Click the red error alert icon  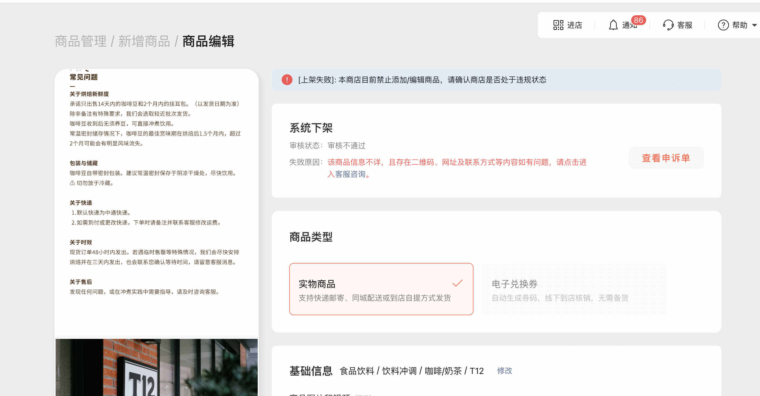(x=287, y=80)
